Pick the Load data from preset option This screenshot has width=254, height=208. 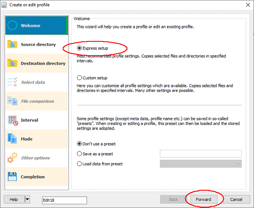[x=80, y=164]
